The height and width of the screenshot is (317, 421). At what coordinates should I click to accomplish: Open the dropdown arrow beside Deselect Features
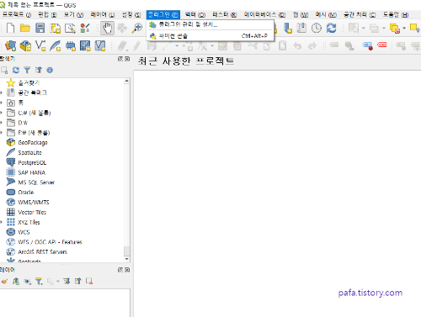click(x=404, y=28)
